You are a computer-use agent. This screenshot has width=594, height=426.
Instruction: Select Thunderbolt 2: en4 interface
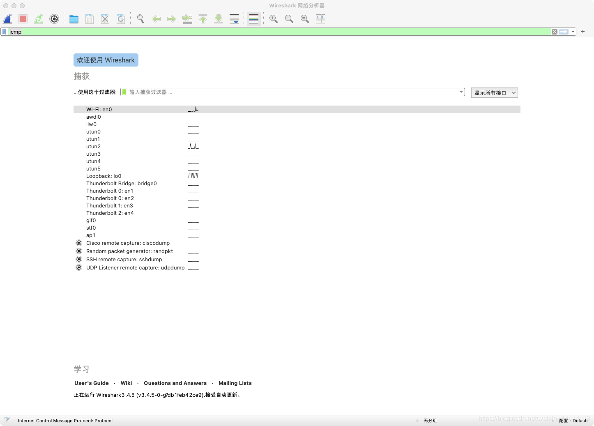point(297,213)
